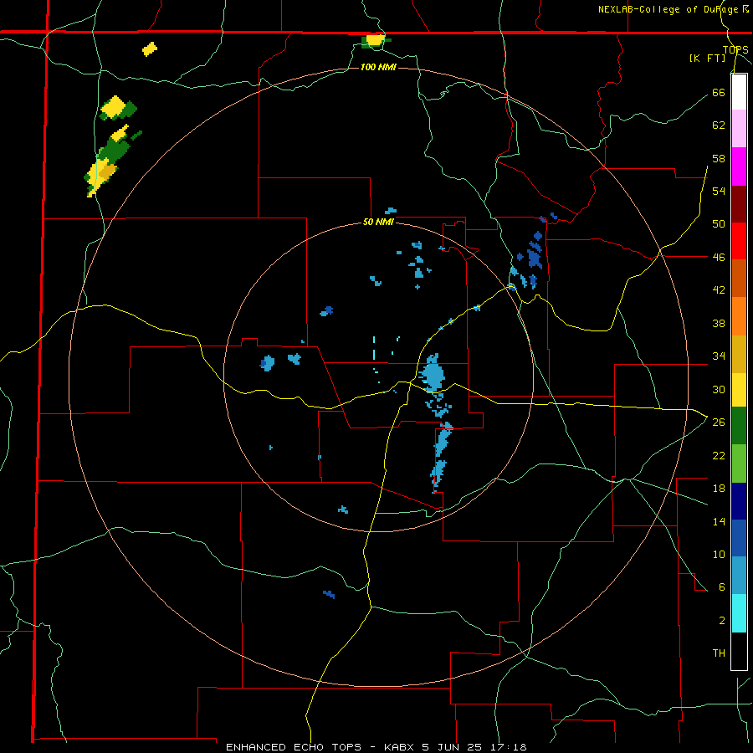
Task: Click the yellow echo on the top border line
Action: (375, 40)
